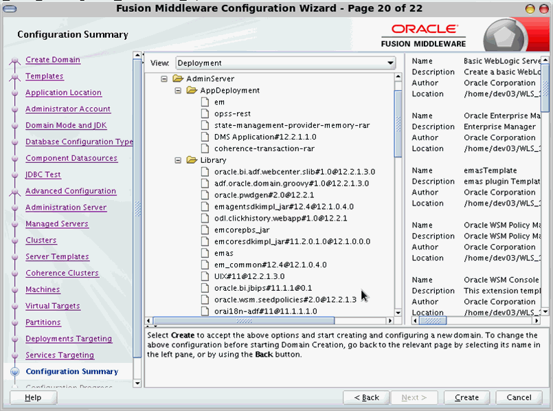Open the Clusters step
Screen dimensions: 553x411
pos(41,240)
